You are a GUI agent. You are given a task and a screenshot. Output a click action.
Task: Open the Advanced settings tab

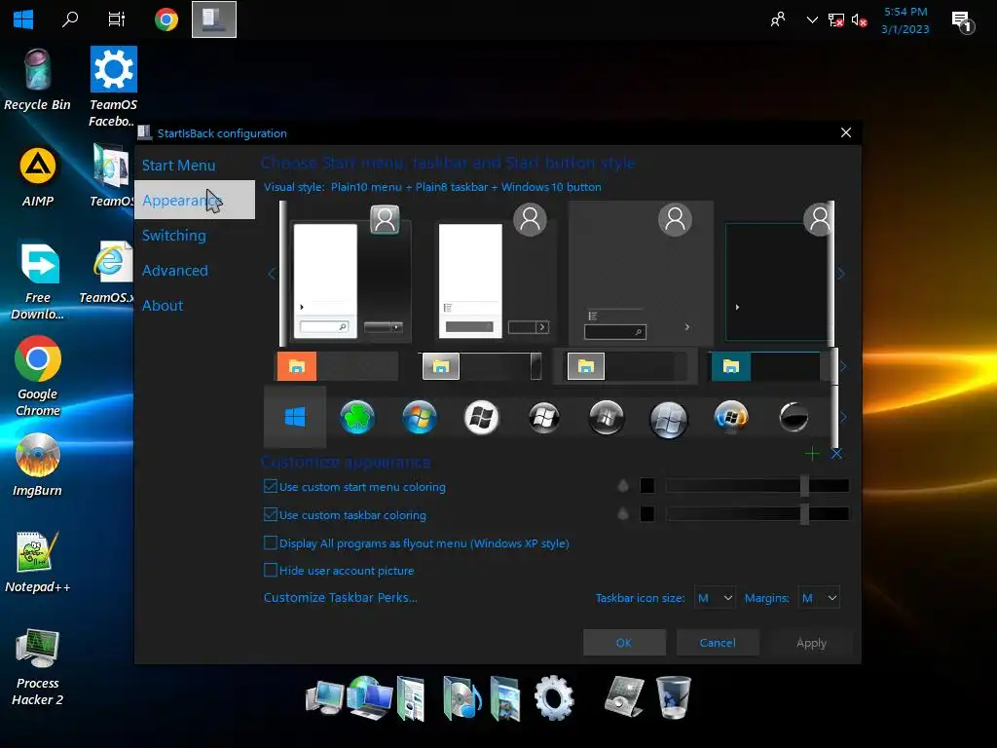coord(175,271)
